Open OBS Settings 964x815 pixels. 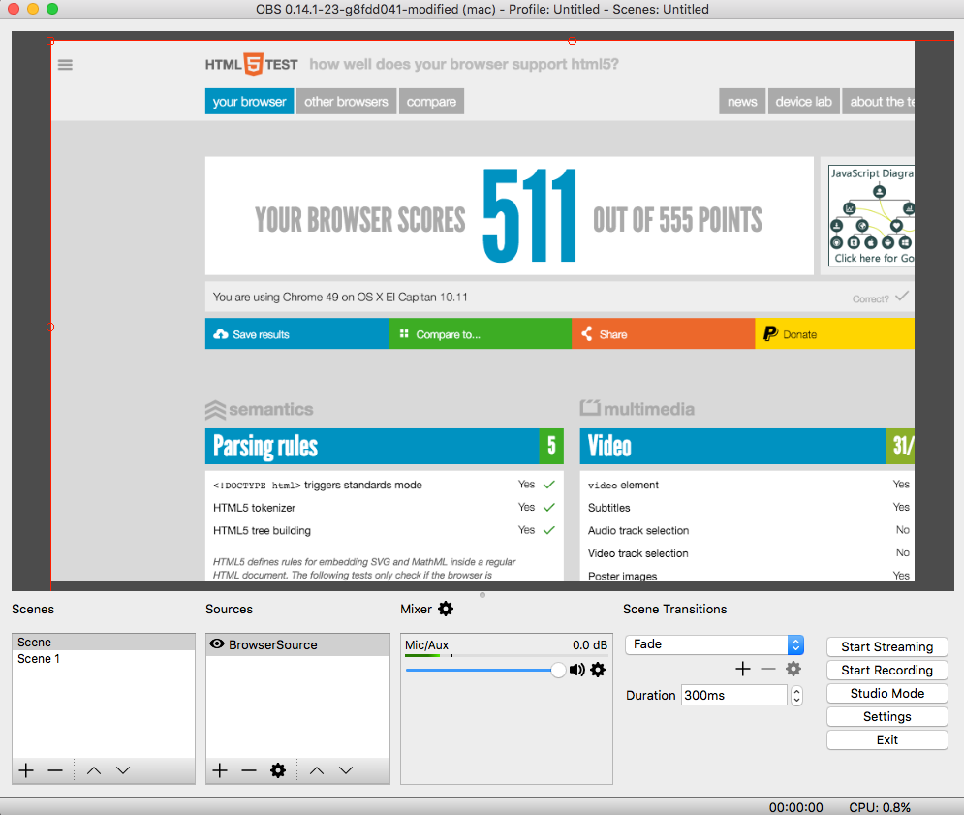(887, 716)
